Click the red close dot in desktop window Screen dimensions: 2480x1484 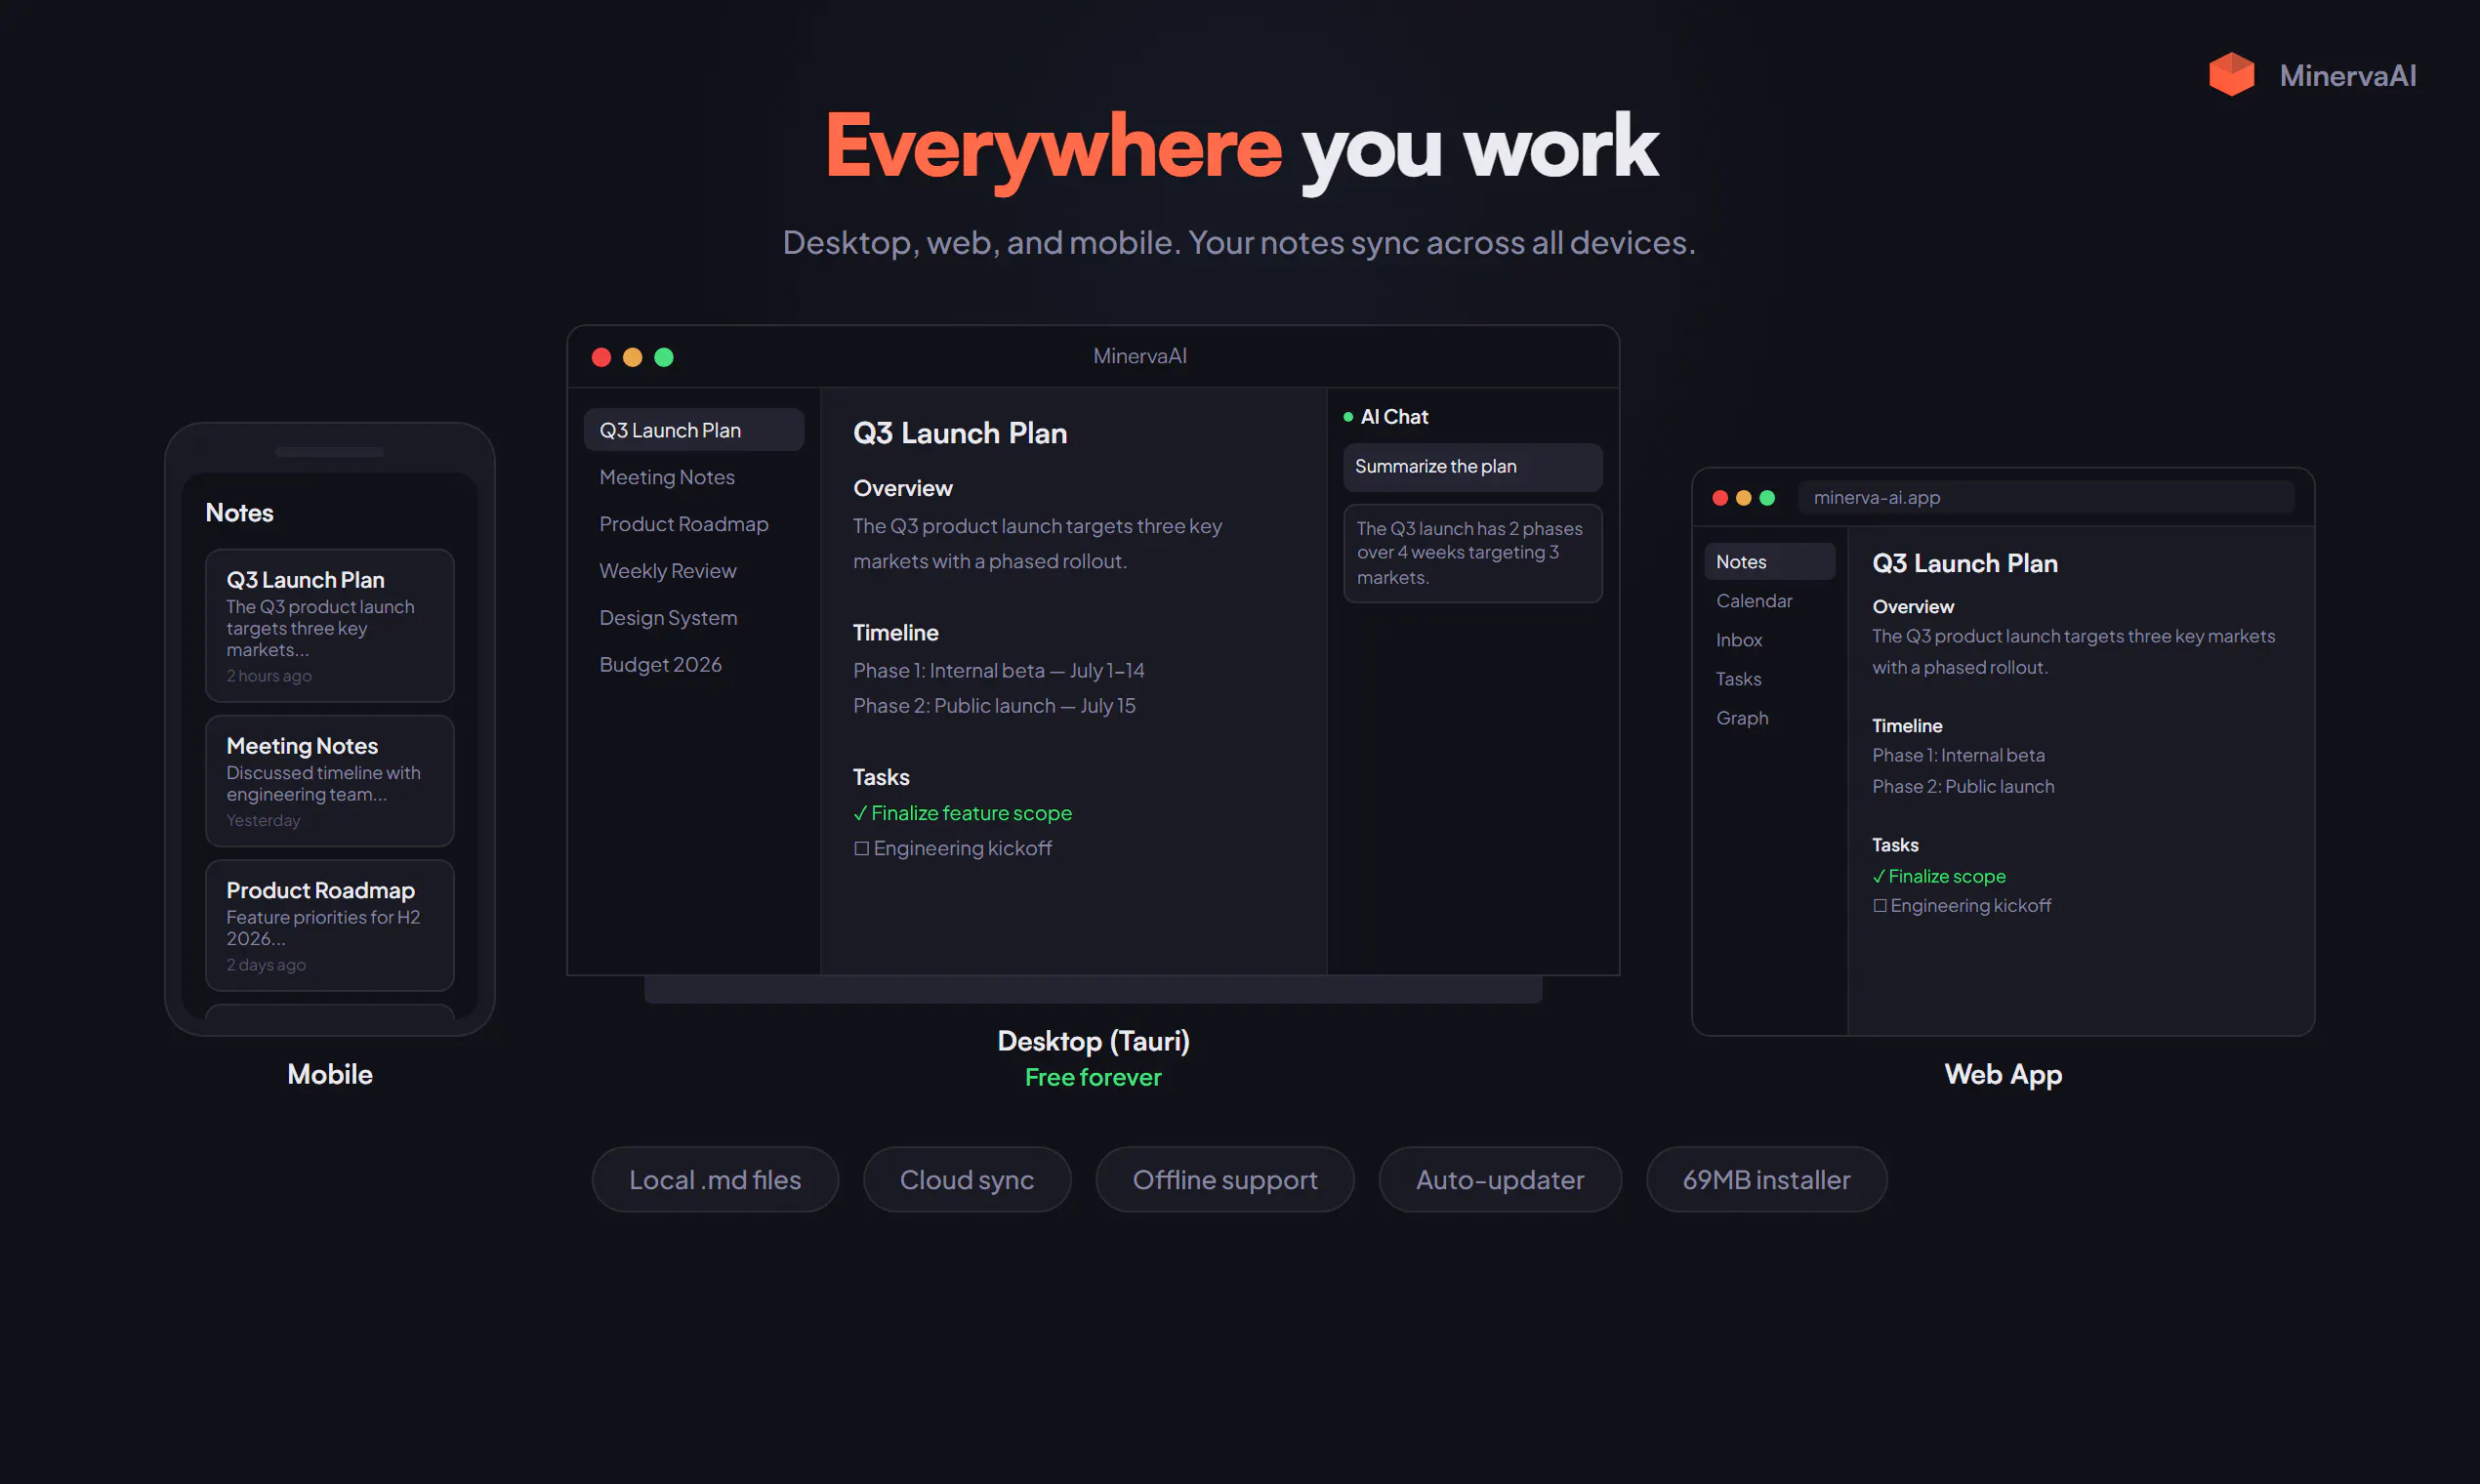click(x=601, y=357)
